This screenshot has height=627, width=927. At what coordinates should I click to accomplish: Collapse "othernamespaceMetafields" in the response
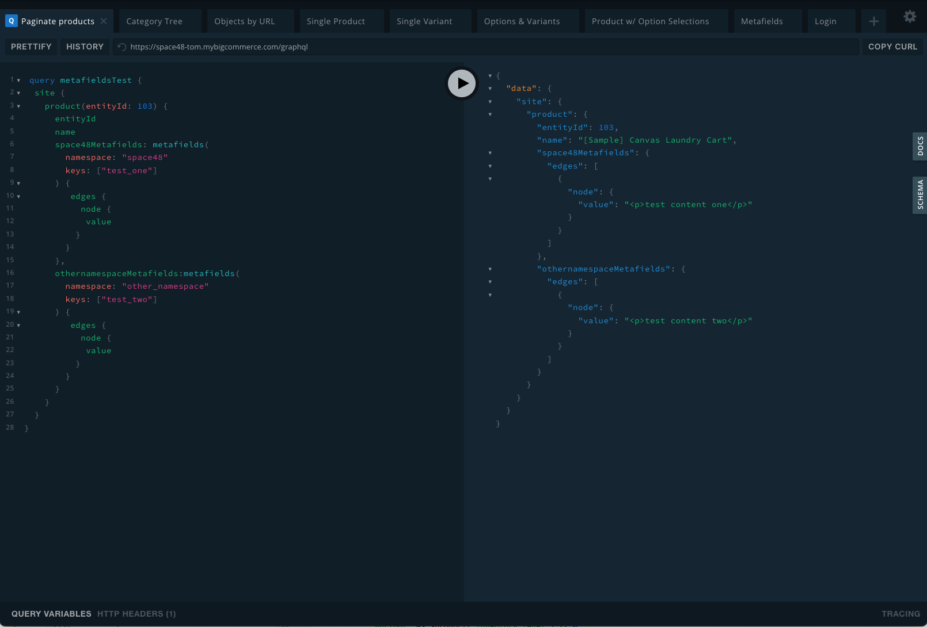(490, 269)
